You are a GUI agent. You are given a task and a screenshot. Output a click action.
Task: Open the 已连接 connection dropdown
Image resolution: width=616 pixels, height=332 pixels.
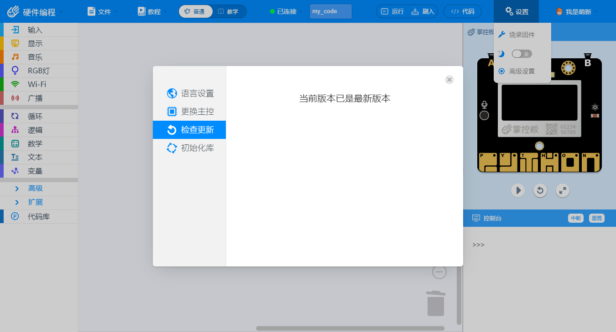tap(286, 11)
